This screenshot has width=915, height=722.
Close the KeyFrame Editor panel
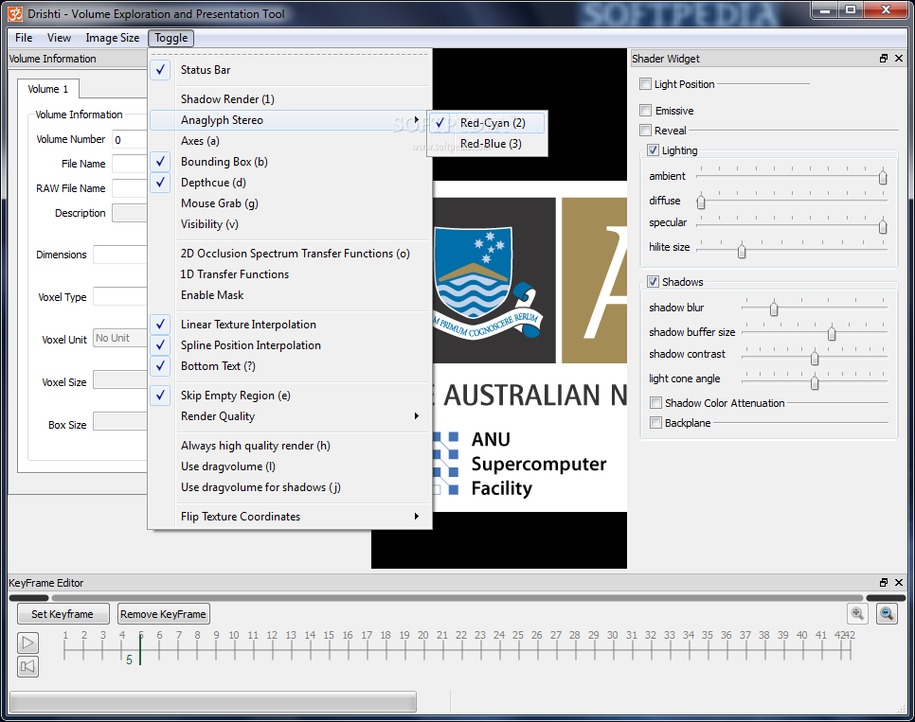[899, 583]
